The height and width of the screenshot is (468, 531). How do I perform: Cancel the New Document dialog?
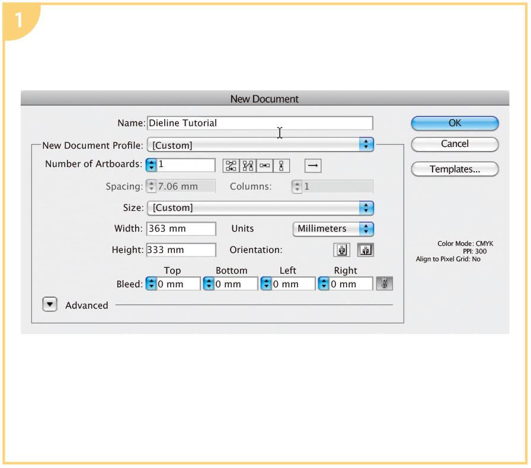click(455, 144)
